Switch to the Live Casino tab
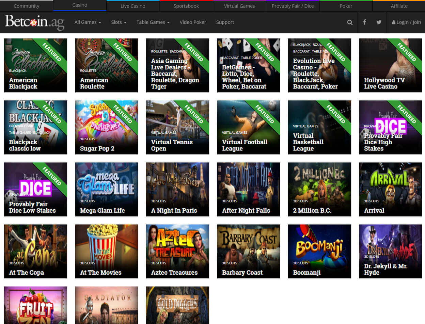 133,6
